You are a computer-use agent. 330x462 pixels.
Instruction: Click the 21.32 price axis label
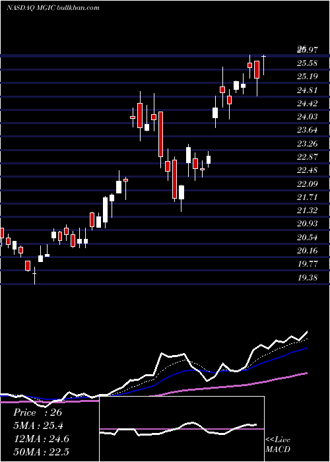[x=308, y=211]
